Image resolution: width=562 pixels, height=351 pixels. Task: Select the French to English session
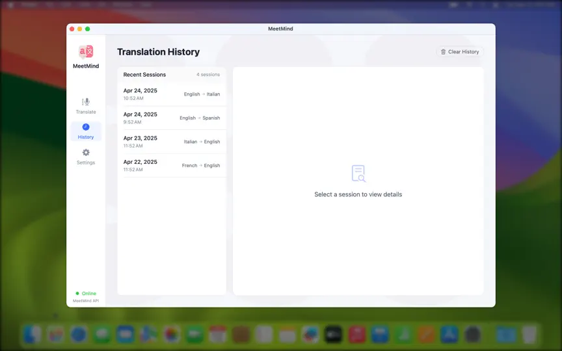(x=172, y=166)
